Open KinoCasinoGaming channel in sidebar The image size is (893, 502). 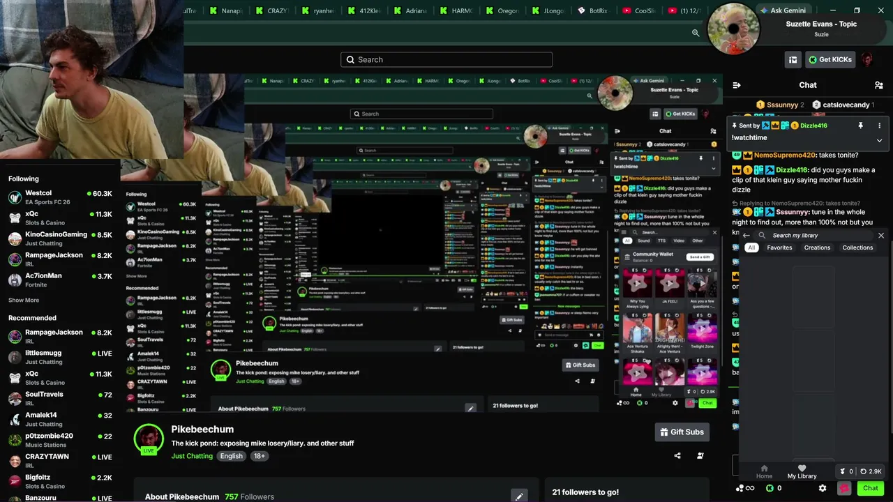click(61, 238)
